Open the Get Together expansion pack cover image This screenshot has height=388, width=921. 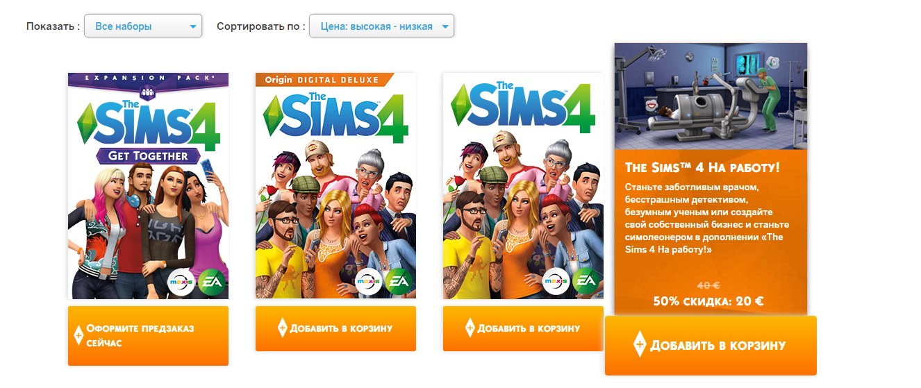click(148, 186)
